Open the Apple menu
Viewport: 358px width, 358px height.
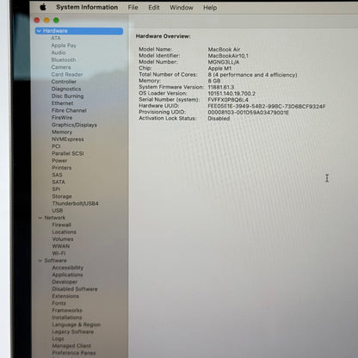pos(43,7)
